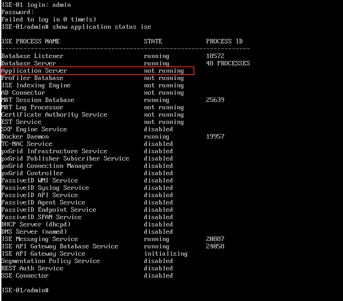Click the PROCESS ID column header
This screenshot has width=343, height=301.
point(224,42)
